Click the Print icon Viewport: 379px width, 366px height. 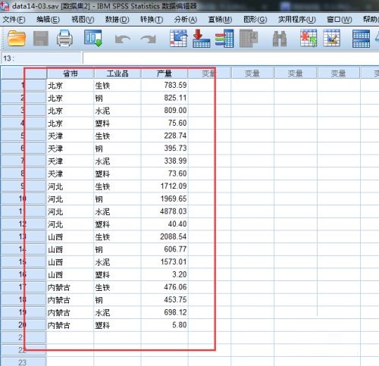65,38
